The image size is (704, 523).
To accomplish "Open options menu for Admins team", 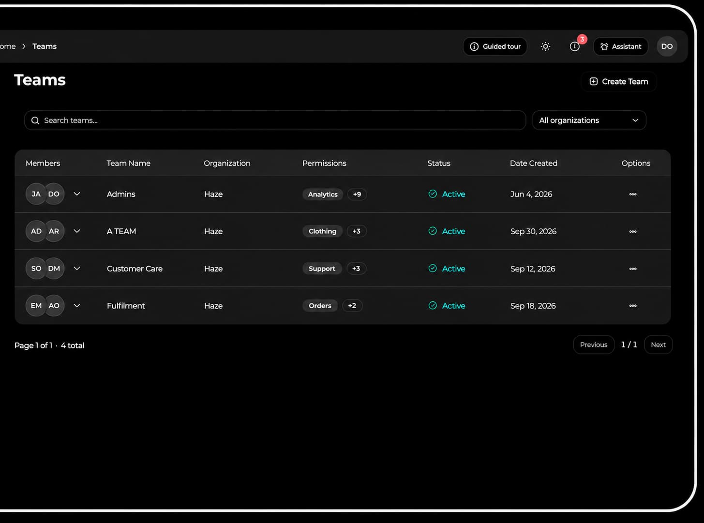I will pyautogui.click(x=633, y=194).
